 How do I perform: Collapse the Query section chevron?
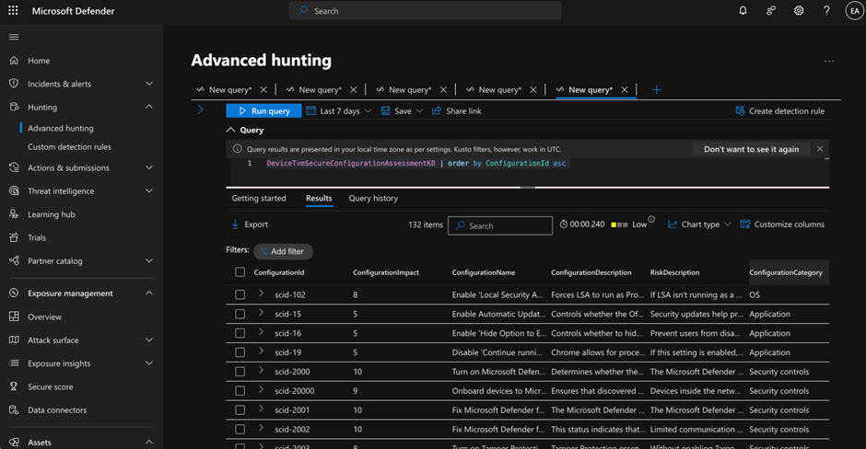click(x=231, y=130)
